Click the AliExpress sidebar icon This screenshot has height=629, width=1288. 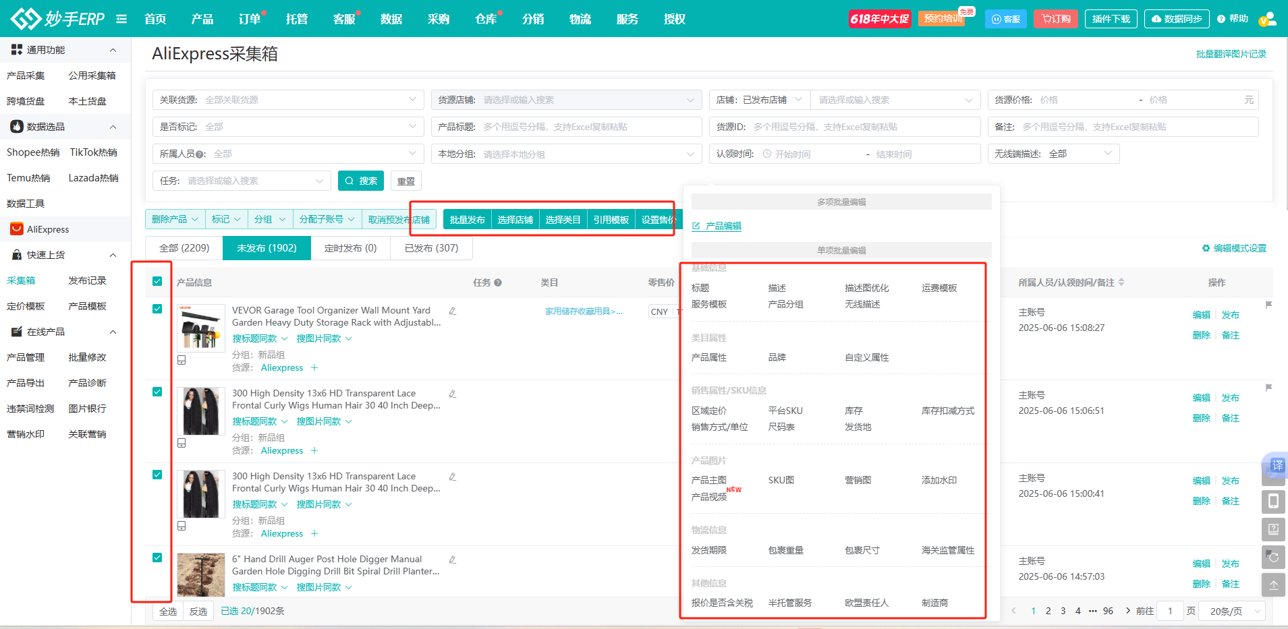pyautogui.click(x=17, y=229)
